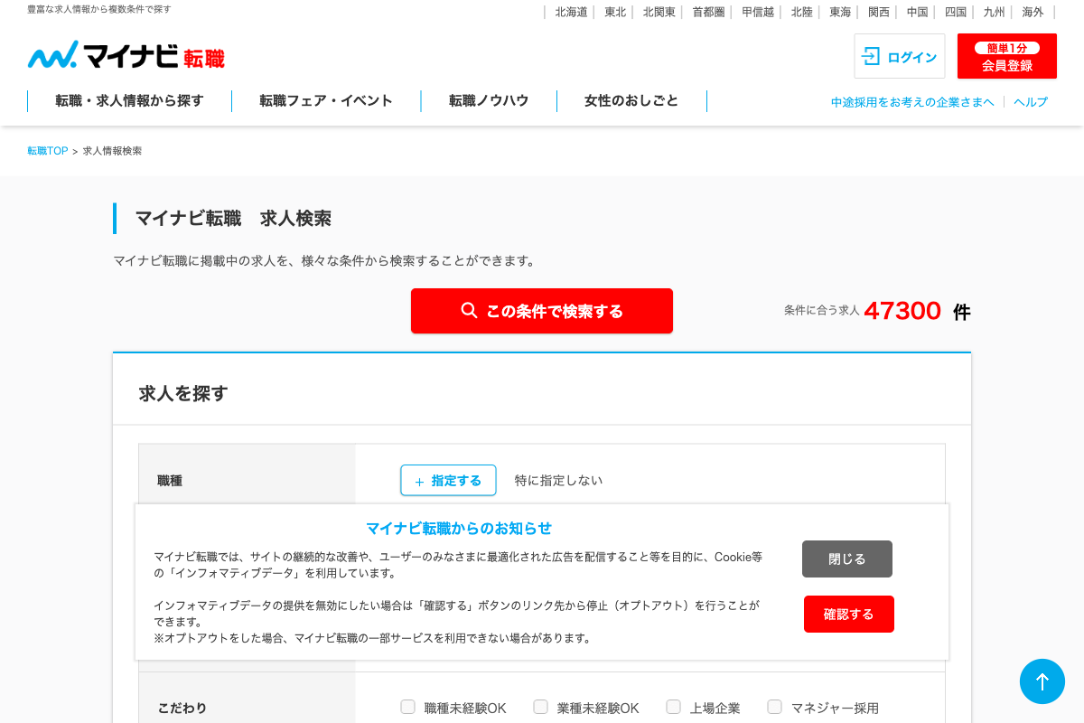This screenshot has width=1084, height=723.
Task: Open the 女性のおしごと menu item
Action: click(x=631, y=101)
